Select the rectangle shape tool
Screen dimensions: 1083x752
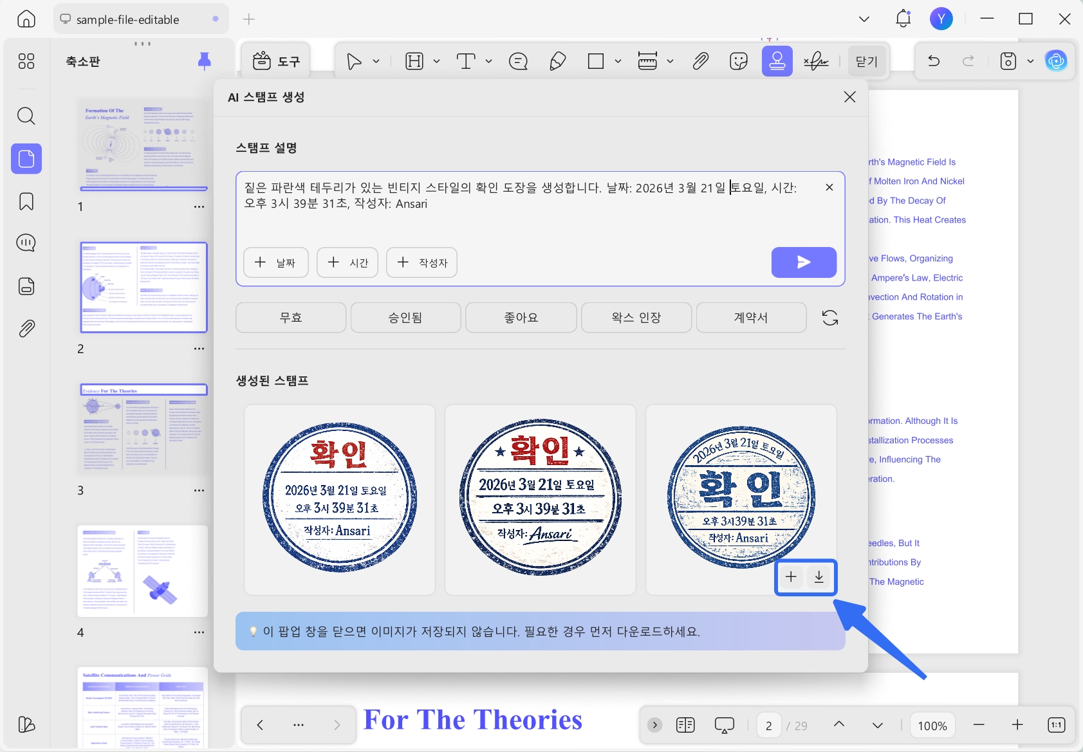596,61
